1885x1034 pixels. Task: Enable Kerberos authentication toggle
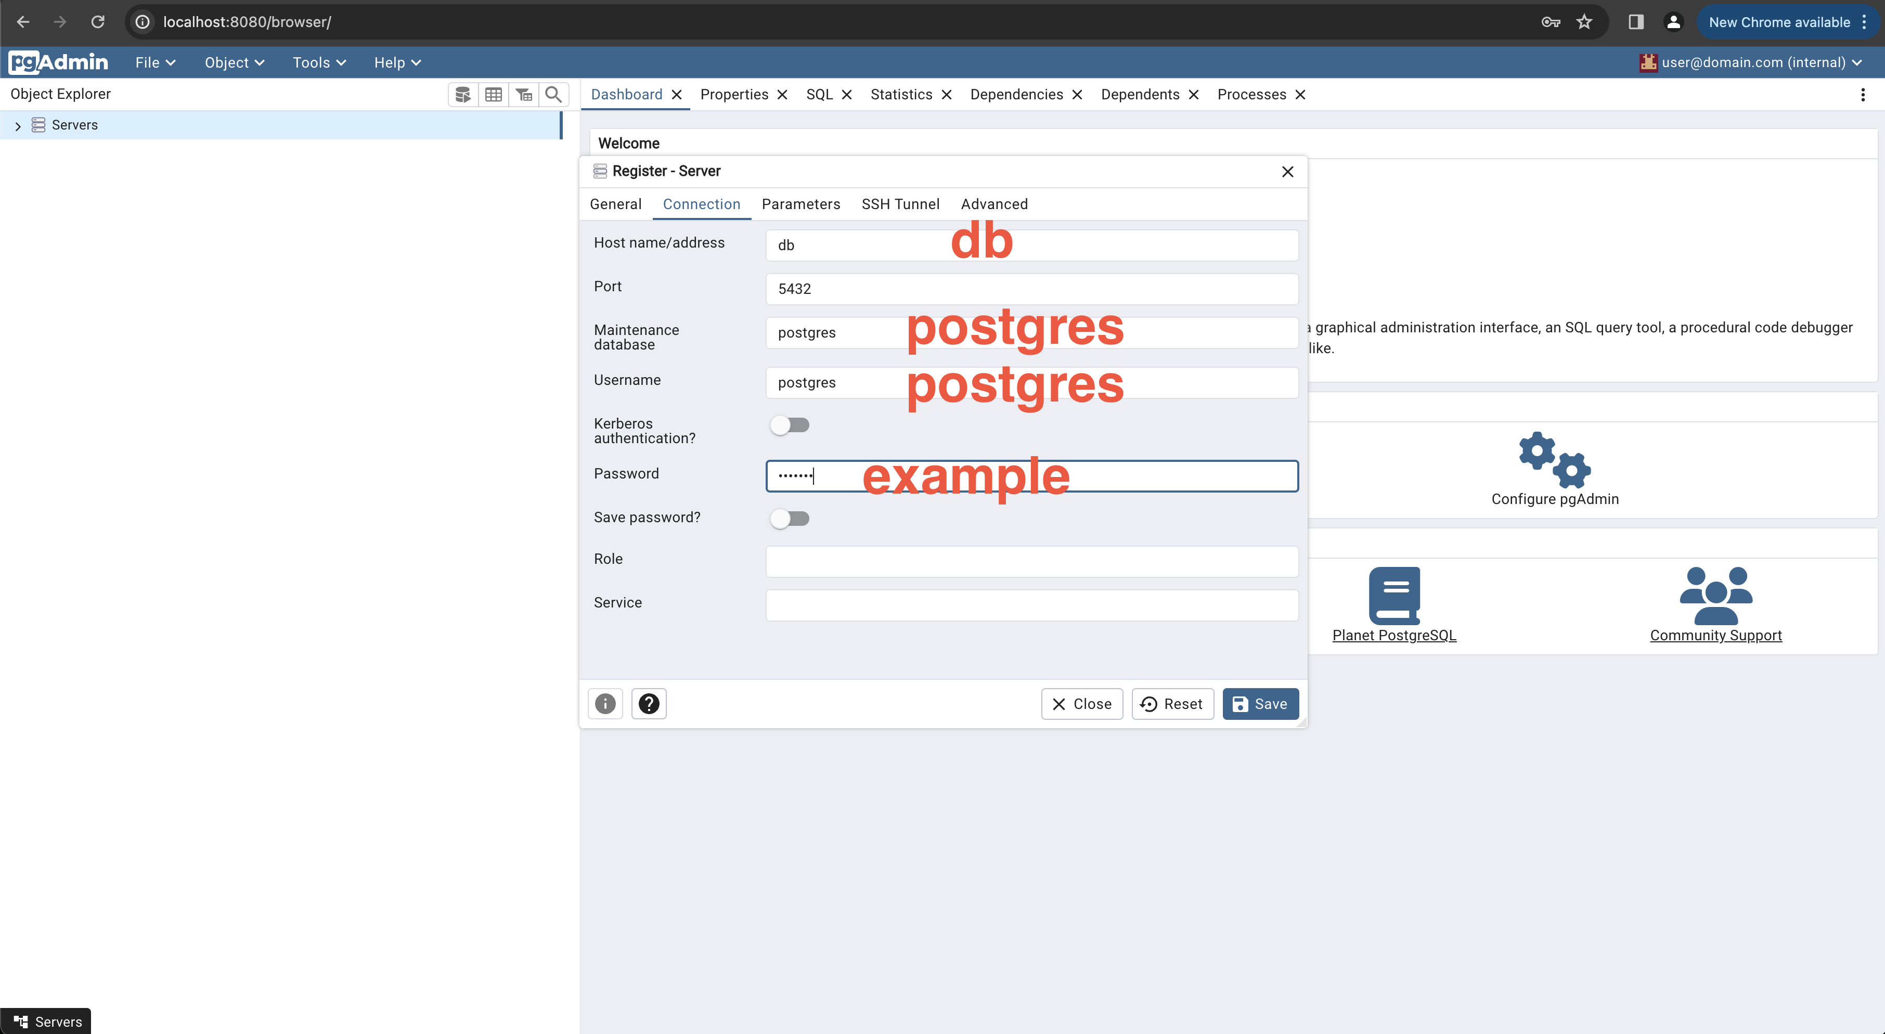[790, 425]
